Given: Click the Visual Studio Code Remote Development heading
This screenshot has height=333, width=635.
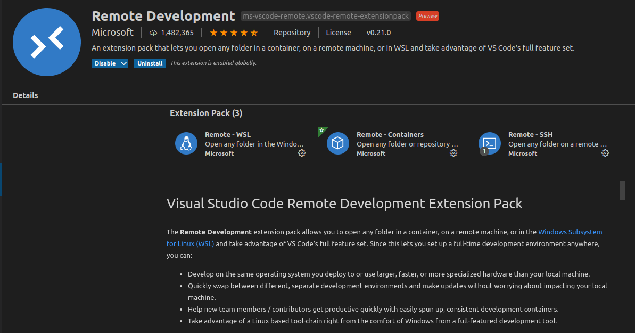Looking at the screenshot, I should [344, 203].
